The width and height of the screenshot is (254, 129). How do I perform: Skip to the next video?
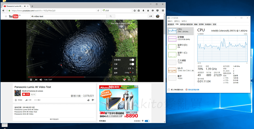click(36, 80)
